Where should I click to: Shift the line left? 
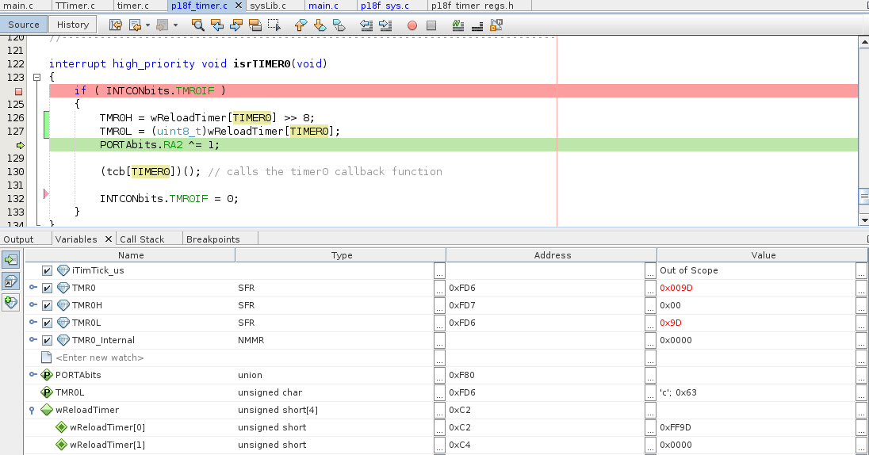point(366,25)
